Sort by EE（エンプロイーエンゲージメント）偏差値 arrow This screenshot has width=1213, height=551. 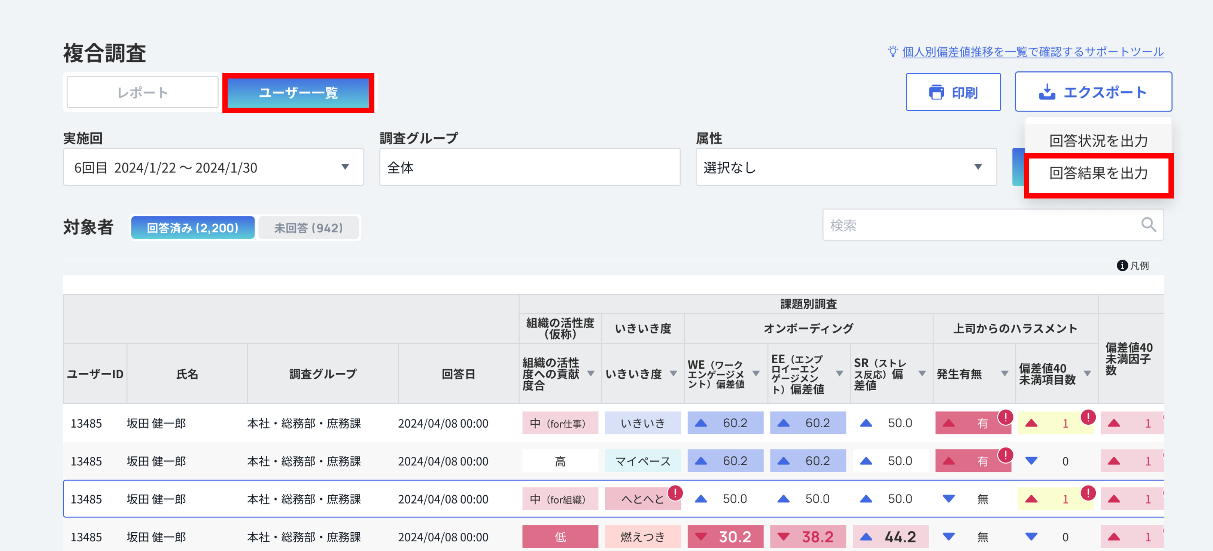(839, 374)
